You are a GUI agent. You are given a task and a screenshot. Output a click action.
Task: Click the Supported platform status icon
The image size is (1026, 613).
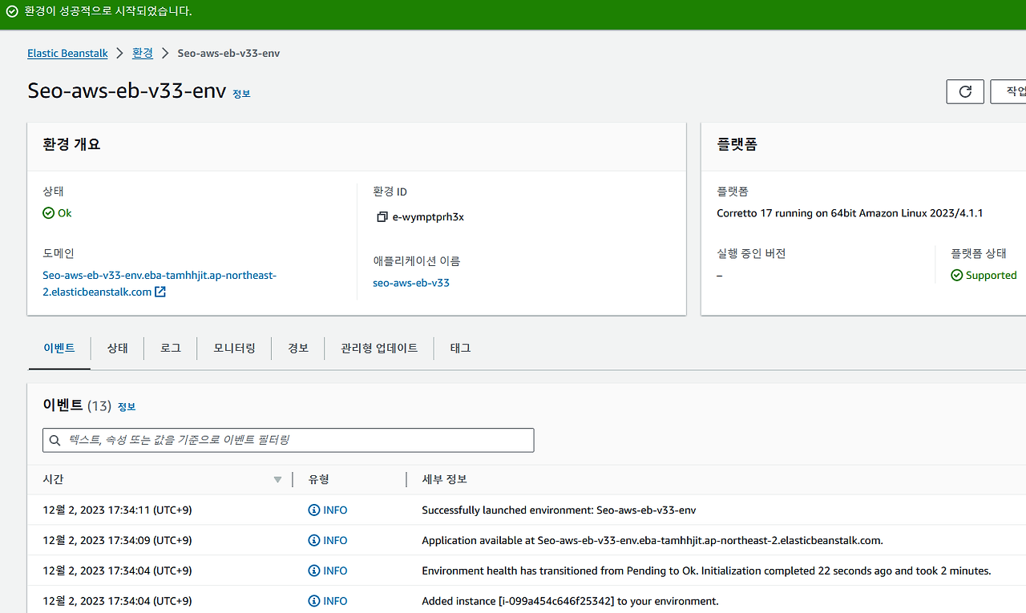pyautogui.click(x=956, y=275)
